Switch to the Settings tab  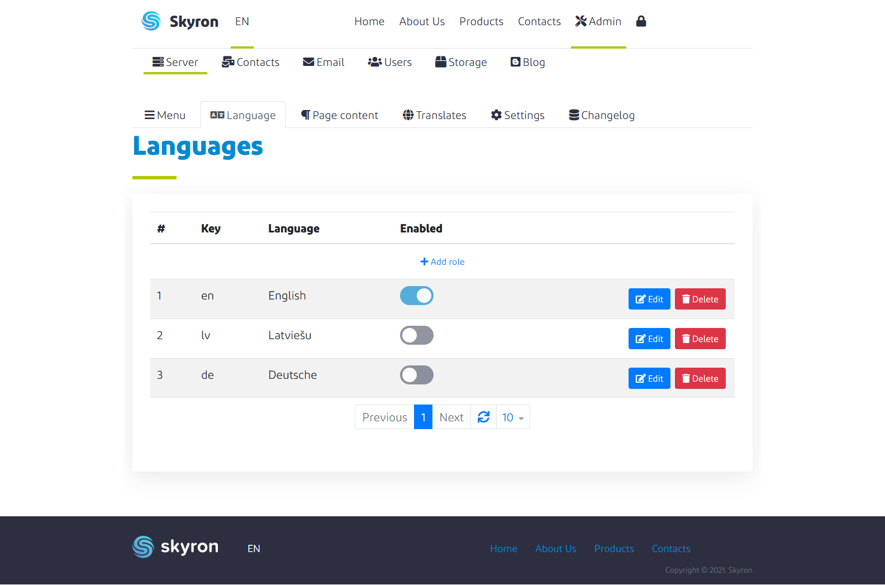(517, 115)
